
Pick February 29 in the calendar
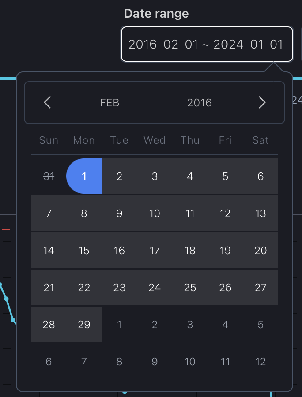point(84,325)
